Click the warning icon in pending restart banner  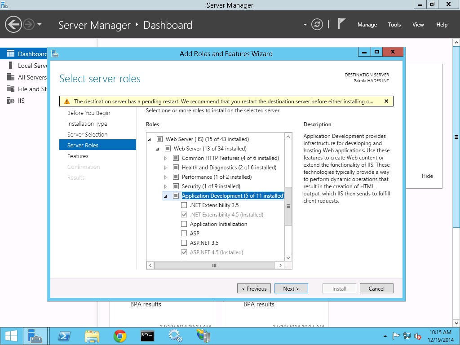[x=67, y=102]
